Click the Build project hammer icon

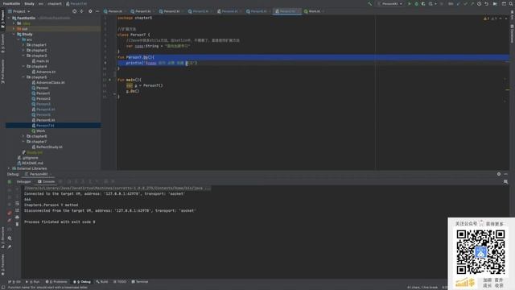click(370, 3)
